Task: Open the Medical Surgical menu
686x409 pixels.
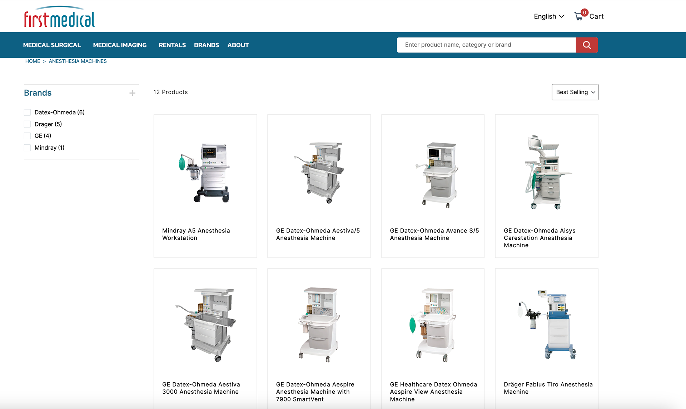Action: [x=52, y=45]
